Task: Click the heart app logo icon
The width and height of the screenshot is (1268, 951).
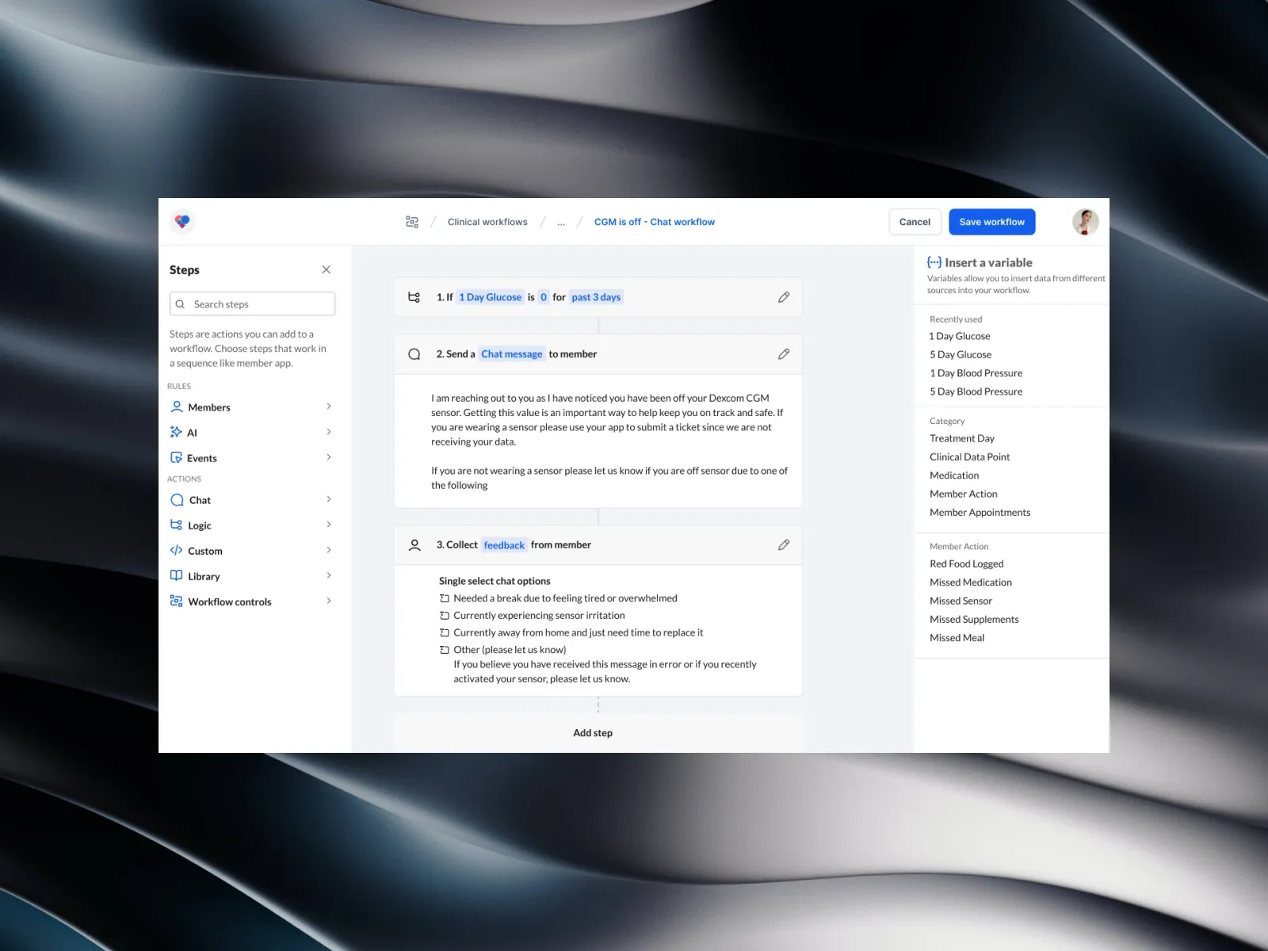Action: pyautogui.click(x=182, y=222)
